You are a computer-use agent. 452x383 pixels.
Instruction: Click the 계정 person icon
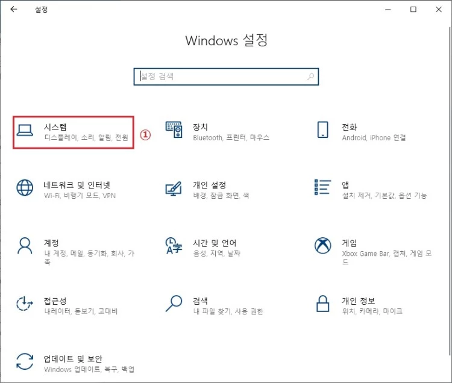coord(25,246)
